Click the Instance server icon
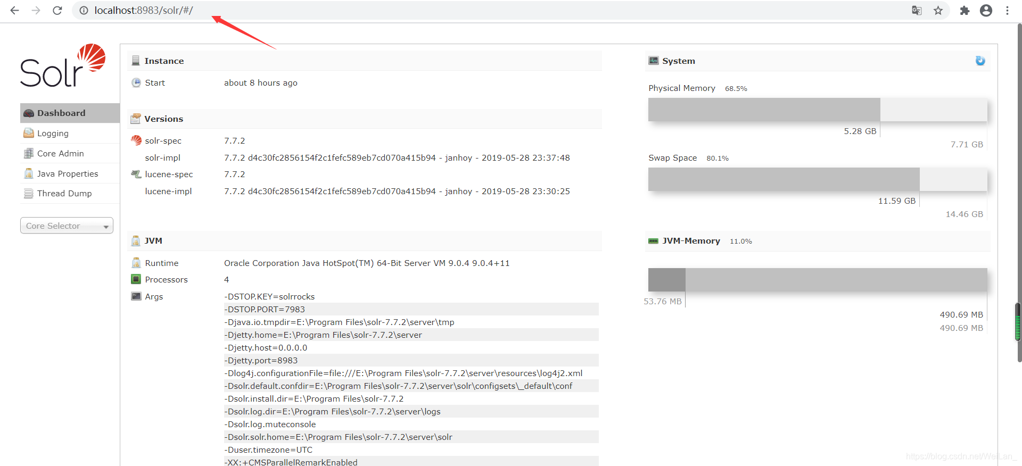The height and width of the screenshot is (466, 1022). 136,61
